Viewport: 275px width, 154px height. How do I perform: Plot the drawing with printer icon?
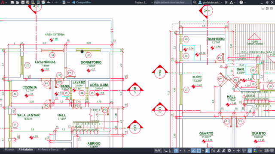pyautogui.click(x=43, y=2)
